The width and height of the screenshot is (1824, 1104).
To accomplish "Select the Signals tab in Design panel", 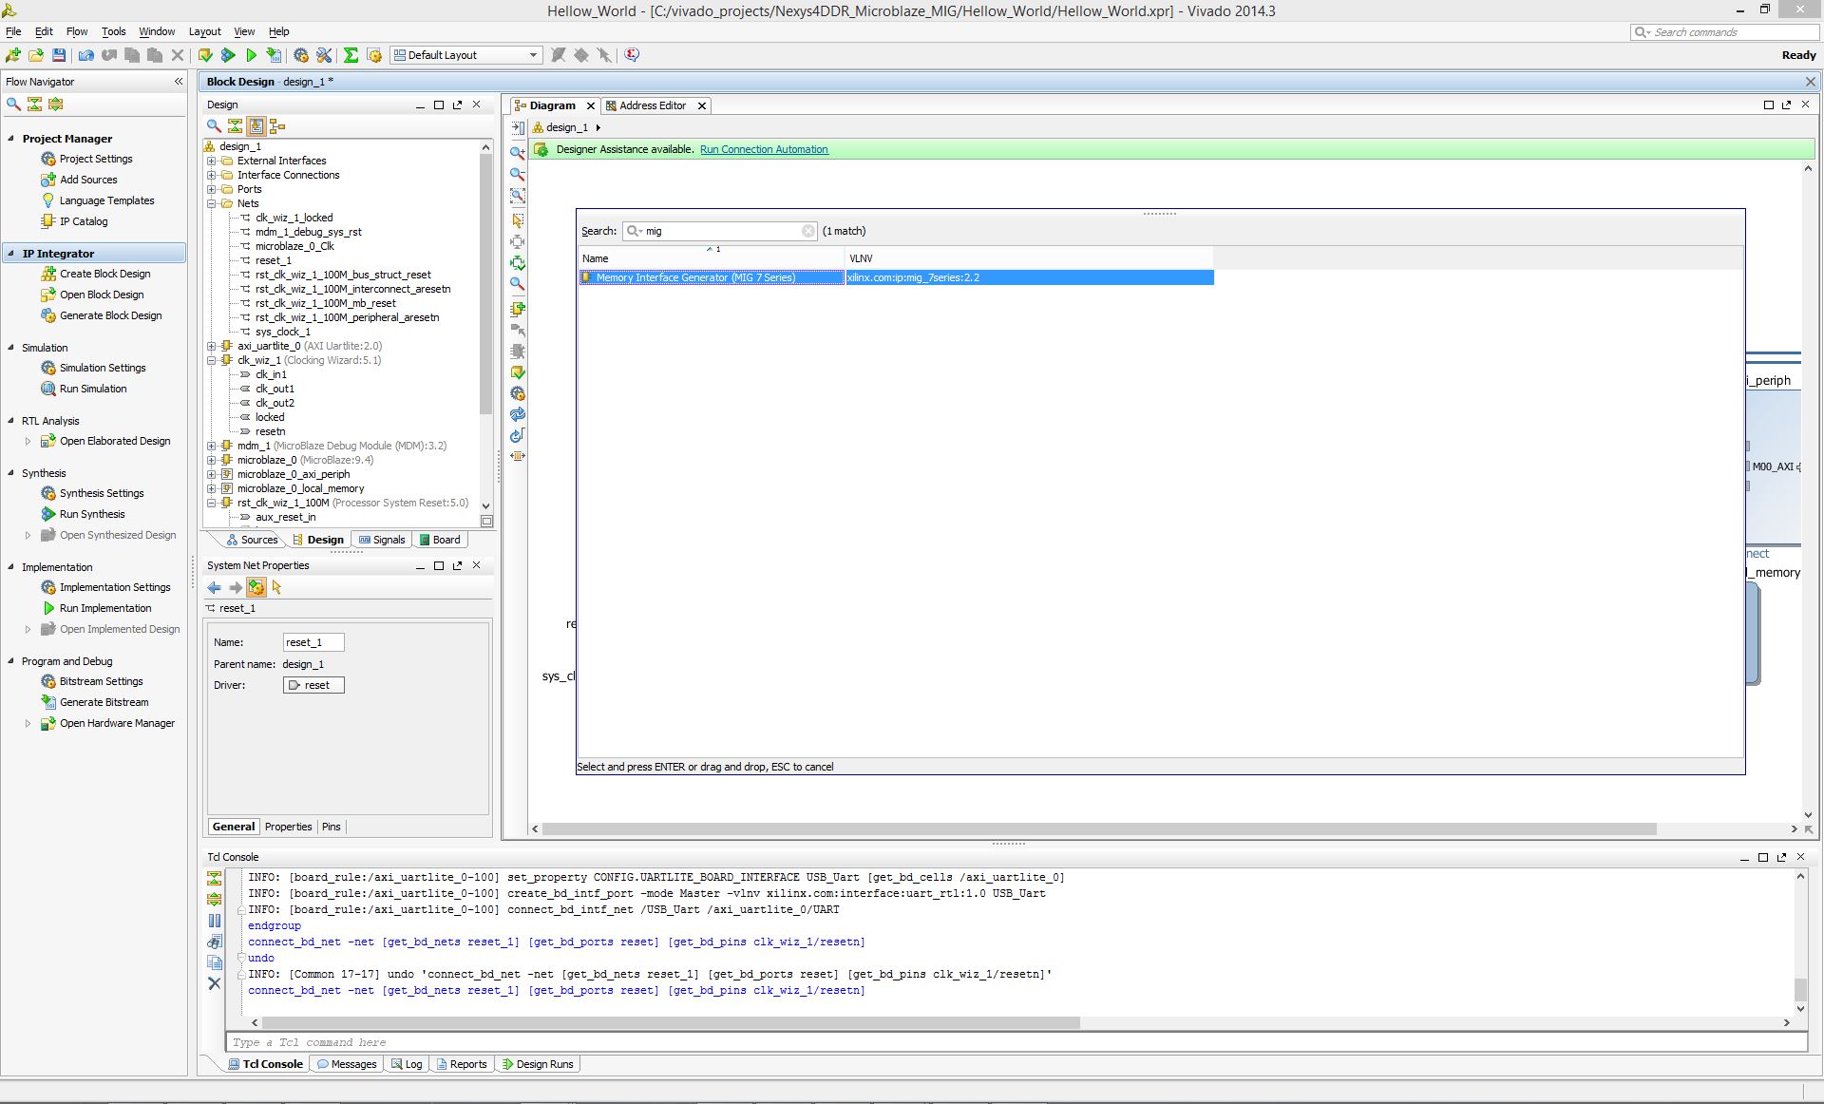I will [x=382, y=540].
